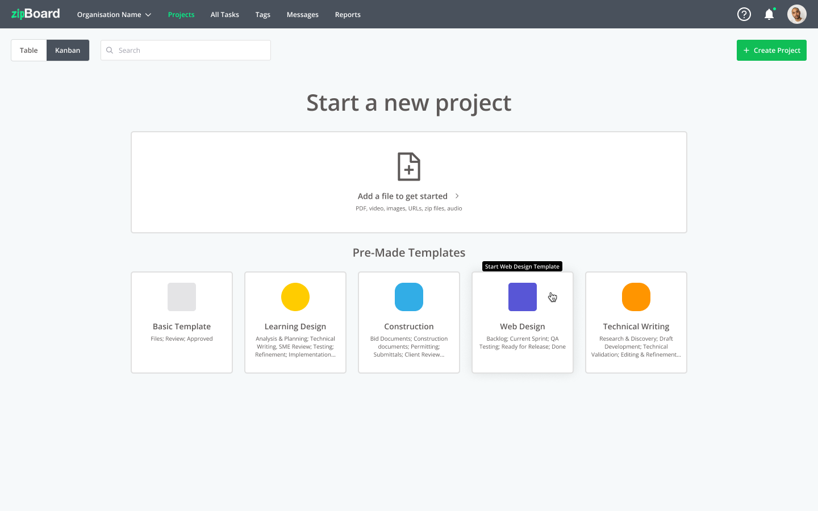This screenshot has width=818, height=511.
Task: Click the purple Web Design icon
Action: [523, 297]
